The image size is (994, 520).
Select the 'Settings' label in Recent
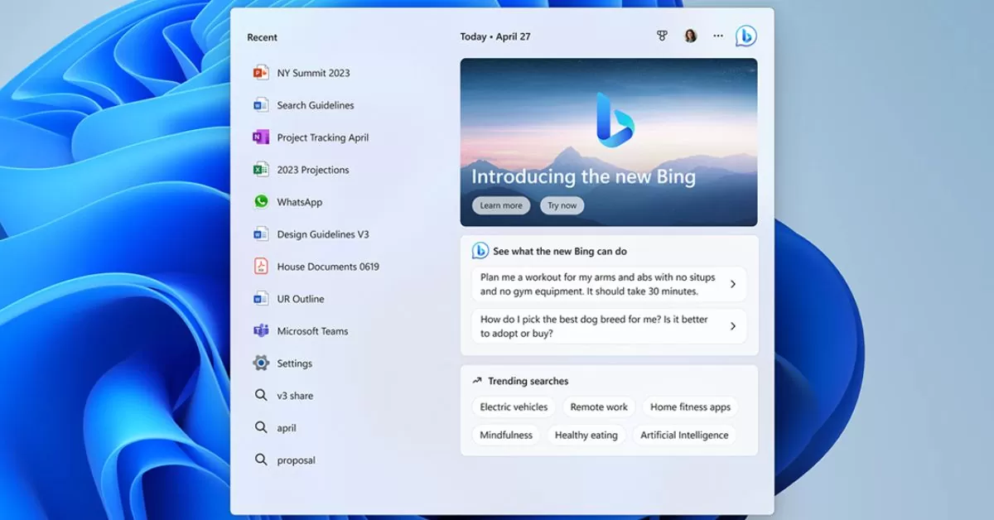(x=295, y=364)
